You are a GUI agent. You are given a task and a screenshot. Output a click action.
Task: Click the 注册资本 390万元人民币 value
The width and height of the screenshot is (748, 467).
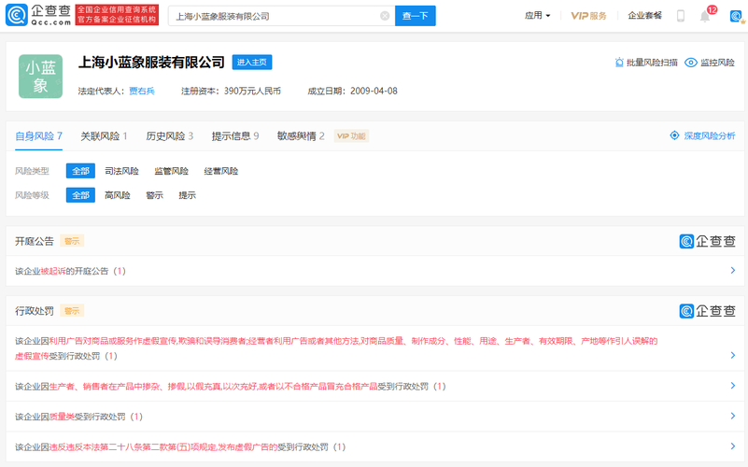[252, 92]
